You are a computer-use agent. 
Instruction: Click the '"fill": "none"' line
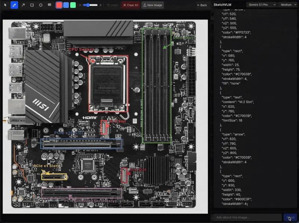[231, 83]
